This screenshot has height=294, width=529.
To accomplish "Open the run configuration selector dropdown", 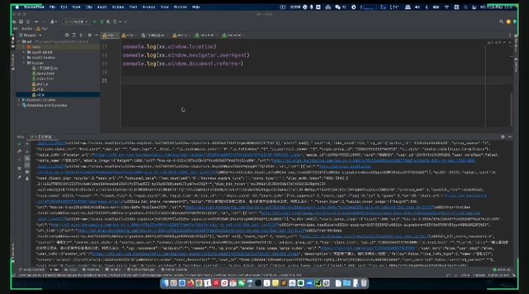I will pyautogui.click(x=76, y=21).
